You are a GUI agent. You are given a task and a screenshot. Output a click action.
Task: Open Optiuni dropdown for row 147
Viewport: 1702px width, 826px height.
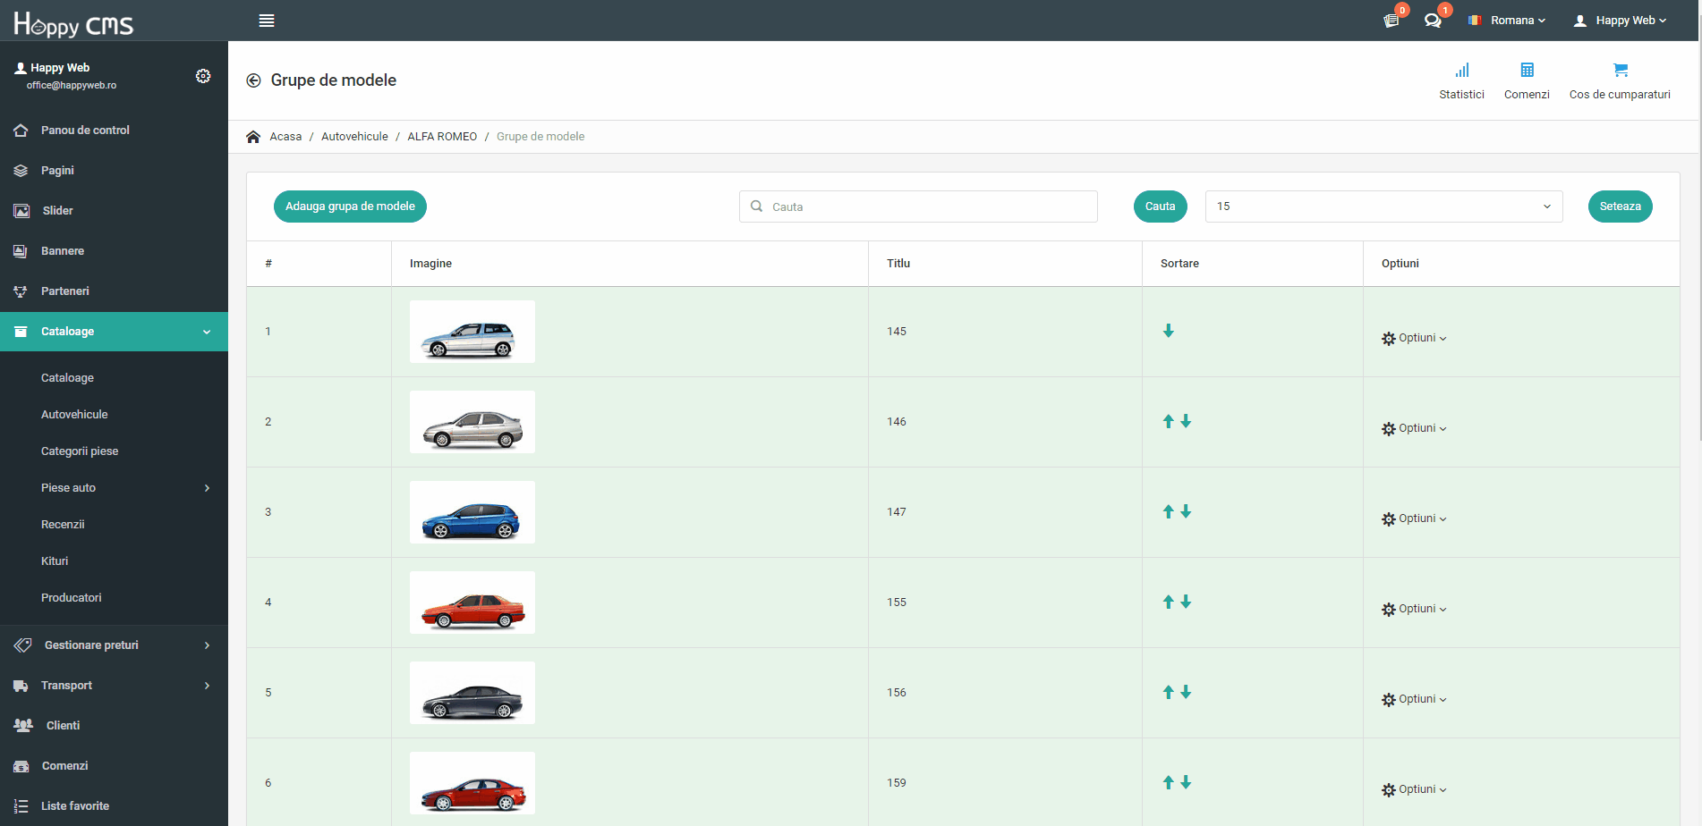(1414, 518)
